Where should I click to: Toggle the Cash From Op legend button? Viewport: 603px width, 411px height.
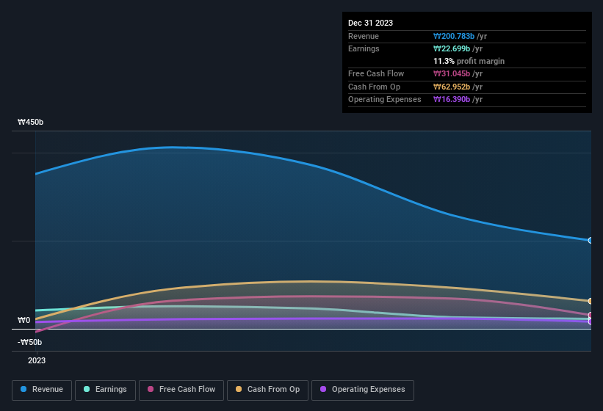pos(267,390)
